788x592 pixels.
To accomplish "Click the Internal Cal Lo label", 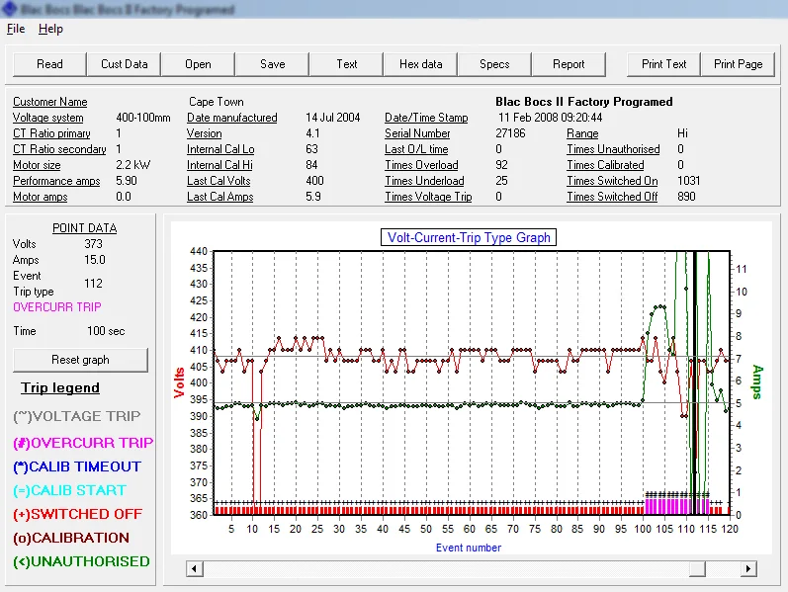I will pyautogui.click(x=220, y=149).
